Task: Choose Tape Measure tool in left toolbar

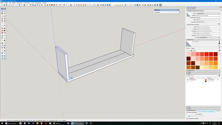Action: coord(2,36)
